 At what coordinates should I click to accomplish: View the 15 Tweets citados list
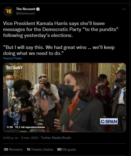pyautogui.click(x=40, y=149)
